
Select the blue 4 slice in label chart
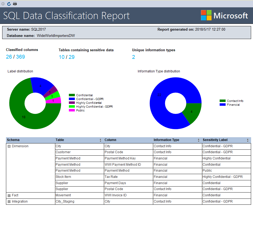click(40, 86)
